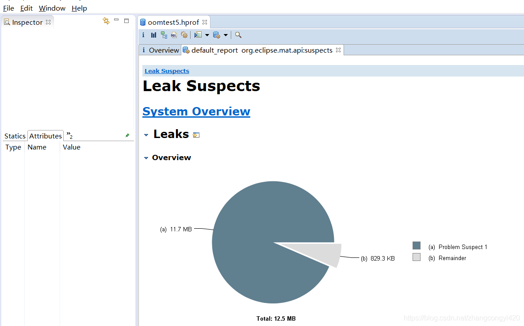Viewport: 524px width, 326px height.
Task: Open the System Overview link
Action: 196,111
